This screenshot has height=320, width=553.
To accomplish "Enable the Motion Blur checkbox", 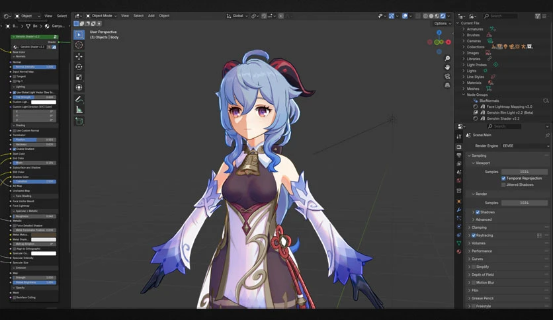I will [x=474, y=282].
